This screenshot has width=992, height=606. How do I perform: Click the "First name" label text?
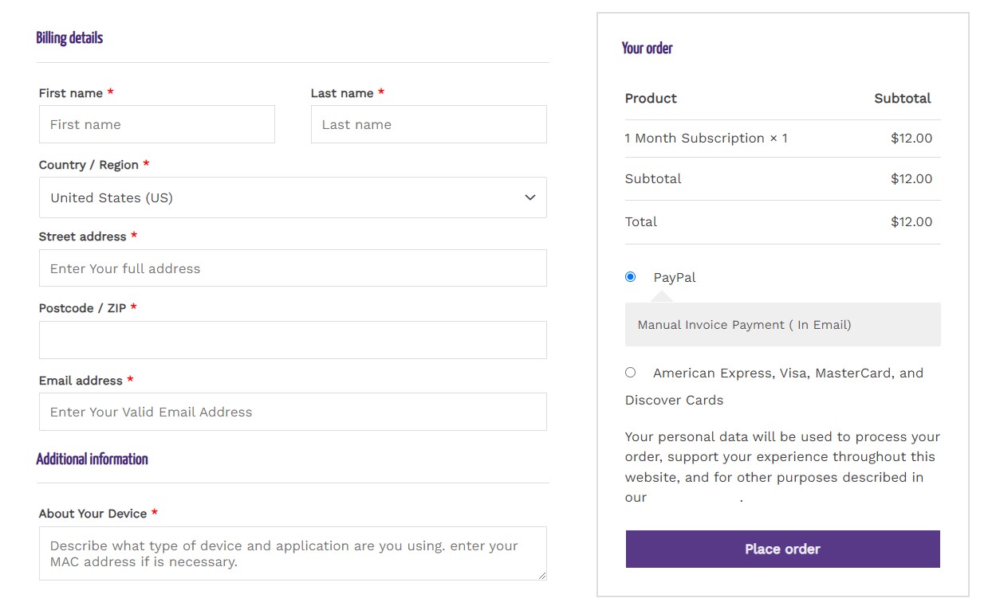71,93
